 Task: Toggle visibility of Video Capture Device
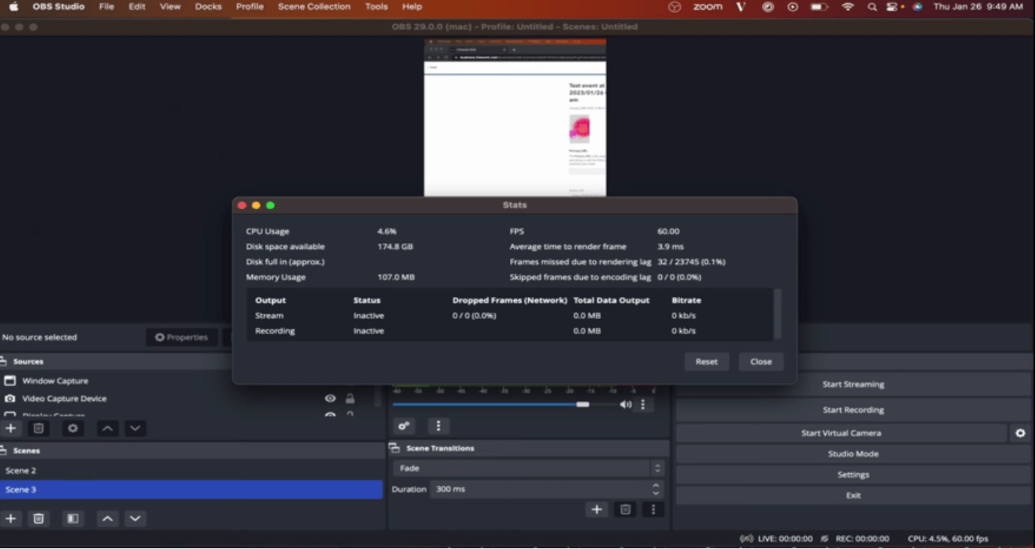pos(329,399)
